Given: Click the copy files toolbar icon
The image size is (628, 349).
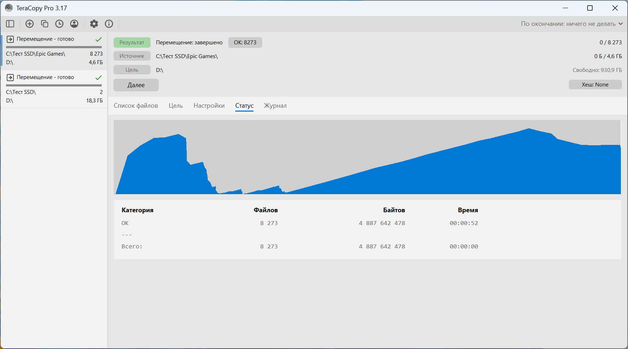Looking at the screenshot, I should pos(45,24).
